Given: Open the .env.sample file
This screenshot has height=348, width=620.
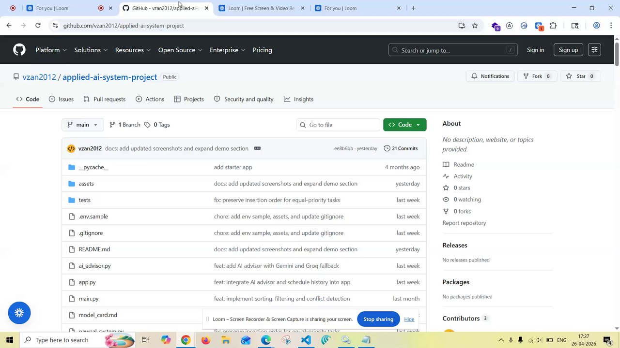Looking at the screenshot, I should 93,217.
